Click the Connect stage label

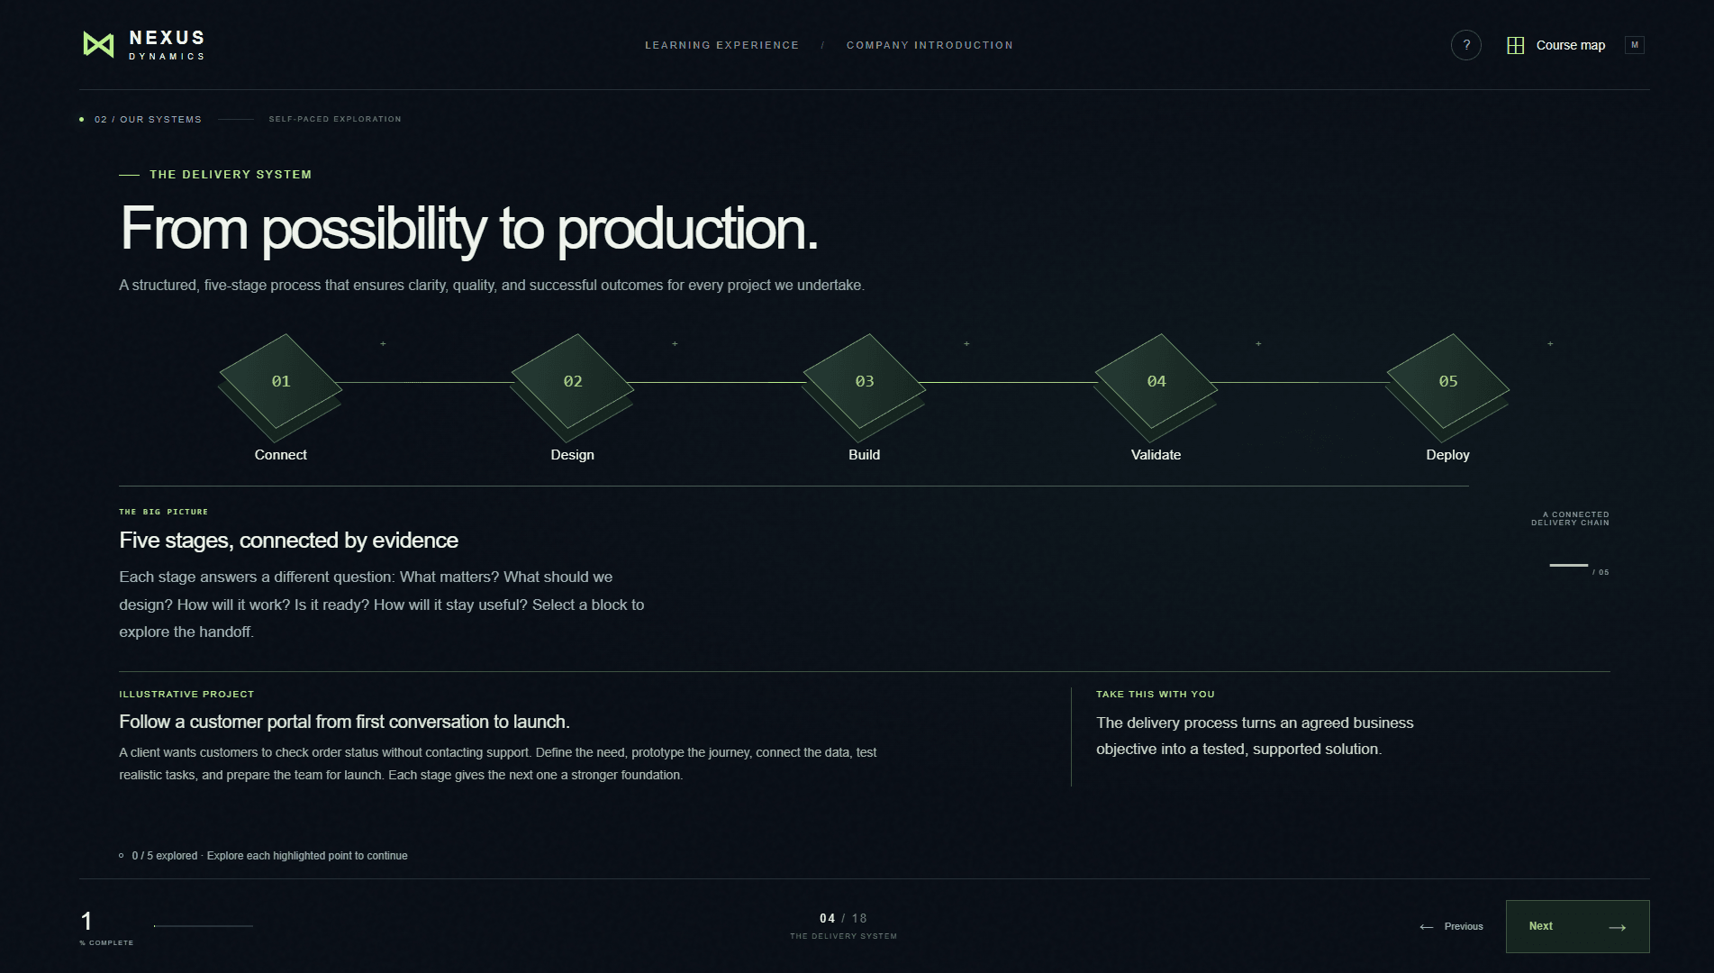click(281, 455)
